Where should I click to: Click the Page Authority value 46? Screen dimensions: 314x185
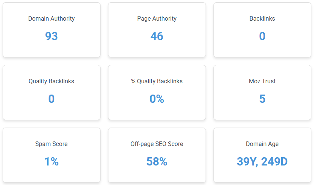pos(157,36)
